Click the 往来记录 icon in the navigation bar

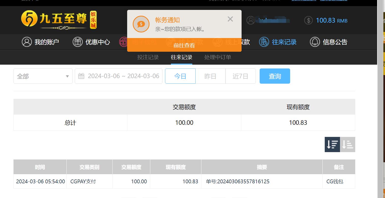[264, 42]
